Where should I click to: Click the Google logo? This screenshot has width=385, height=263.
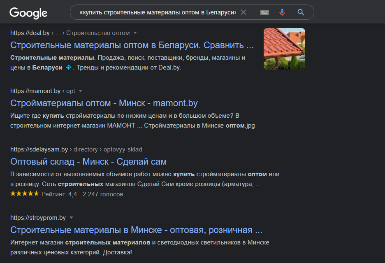coord(28,13)
